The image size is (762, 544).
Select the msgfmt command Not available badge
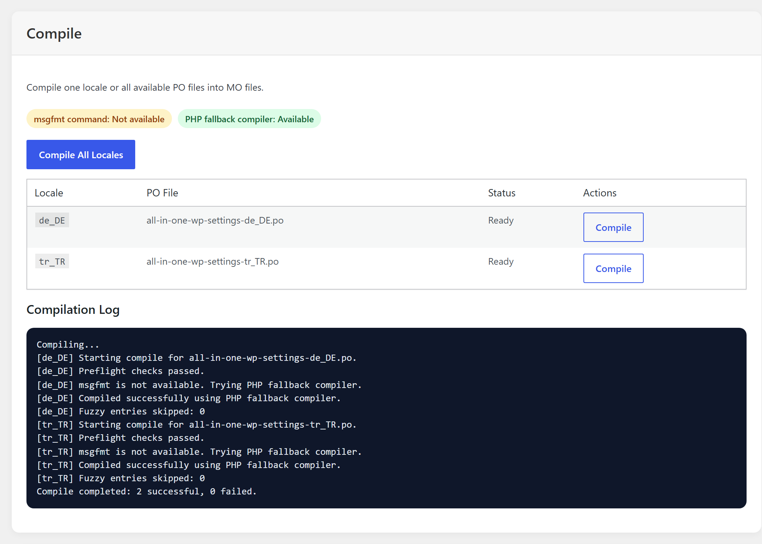coord(99,119)
